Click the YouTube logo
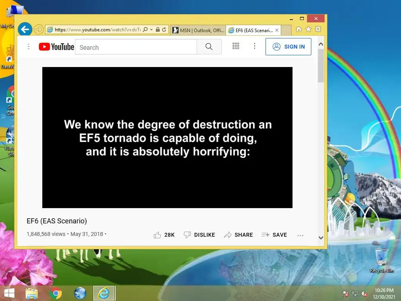This screenshot has height=301, width=401. pyautogui.click(x=56, y=47)
